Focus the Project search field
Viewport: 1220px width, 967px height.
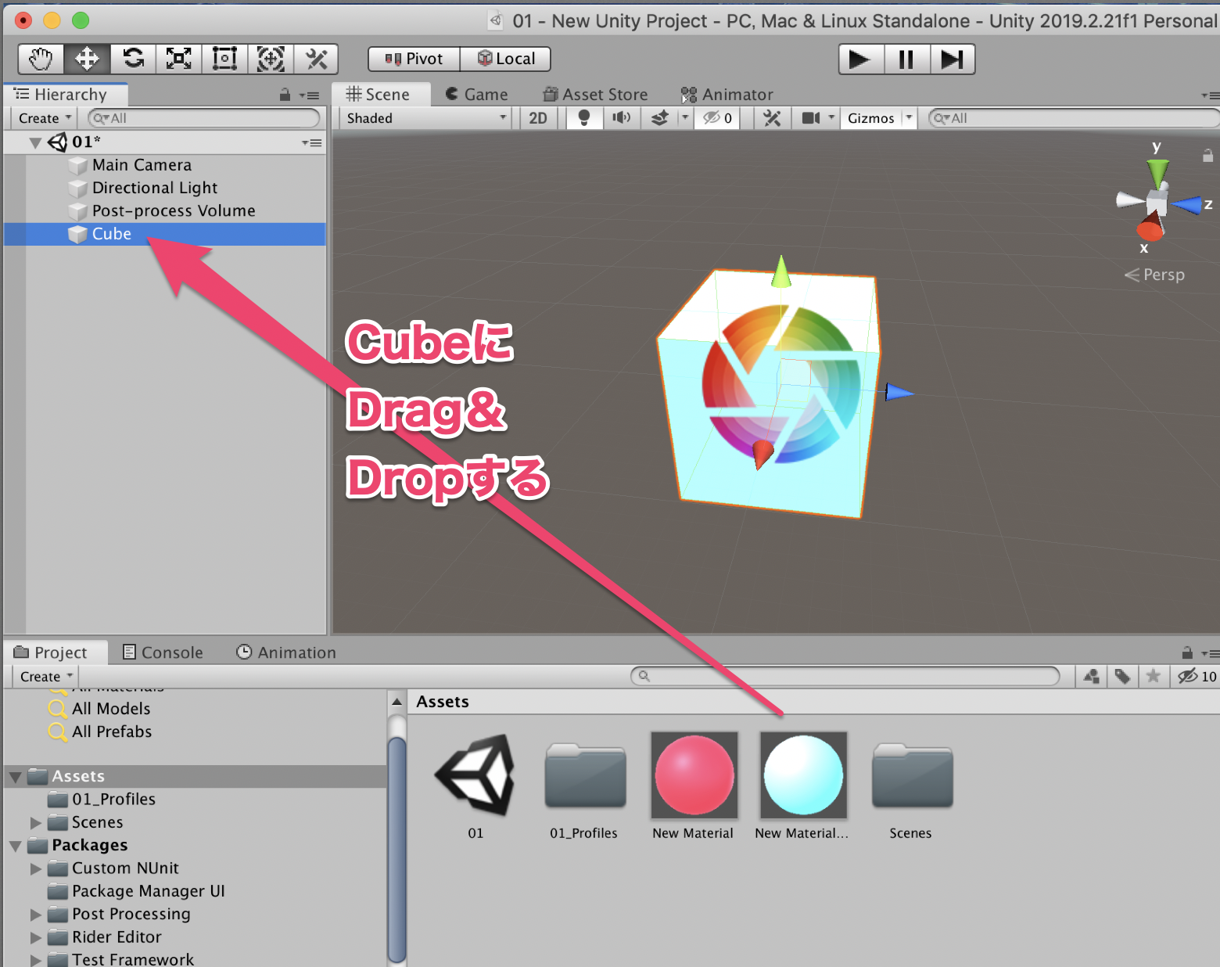click(x=845, y=676)
